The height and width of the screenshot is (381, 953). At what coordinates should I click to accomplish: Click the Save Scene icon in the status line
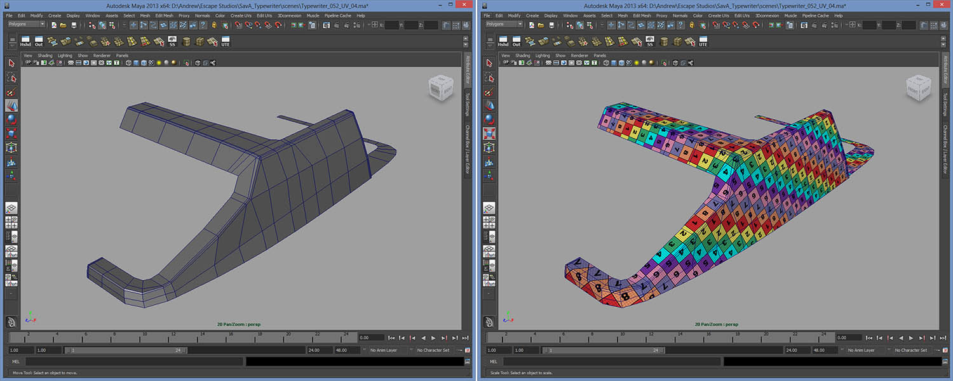click(x=73, y=25)
